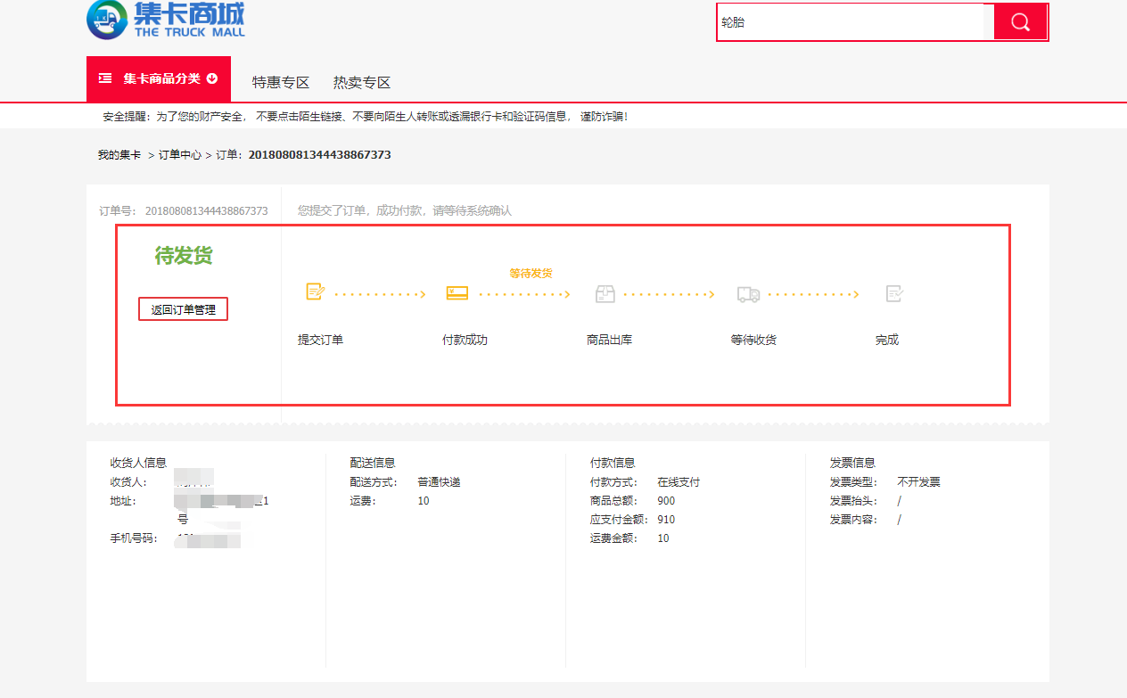The width and height of the screenshot is (1127, 698).
Task: Expand the 集卡商品分类 category dropdown
Action: pyautogui.click(x=160, y=78)
